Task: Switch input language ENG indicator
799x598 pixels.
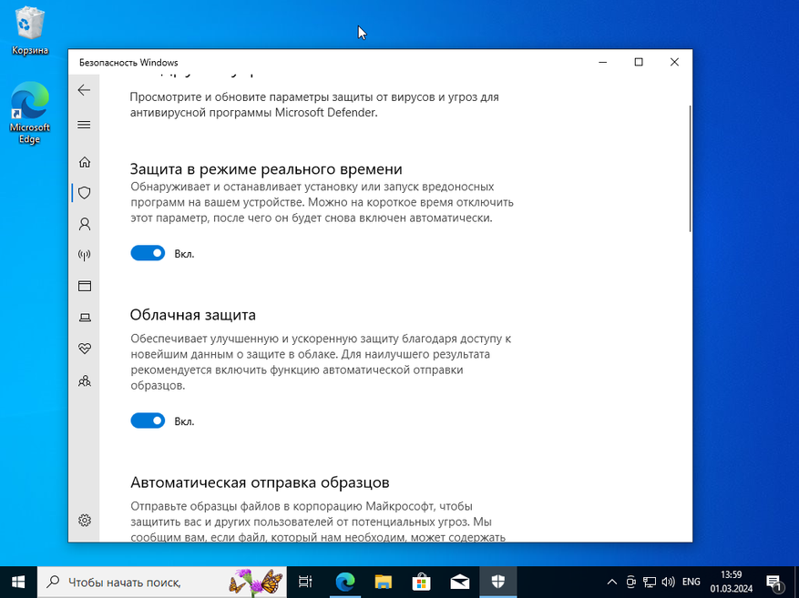Action: (691, 582)
